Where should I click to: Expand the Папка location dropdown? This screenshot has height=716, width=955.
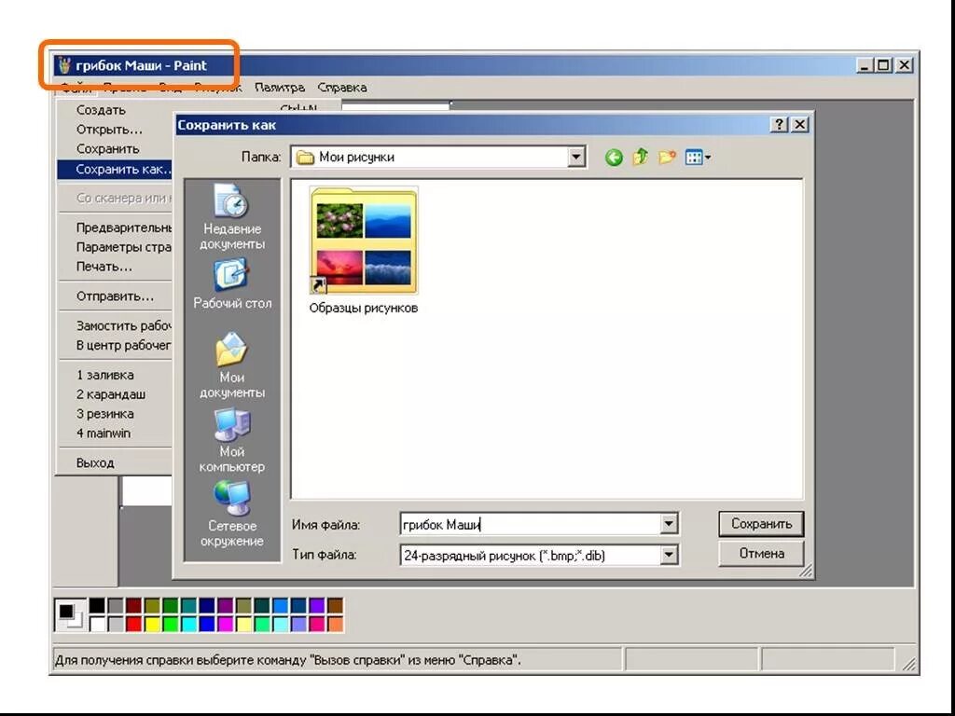[x=575, y=157]
